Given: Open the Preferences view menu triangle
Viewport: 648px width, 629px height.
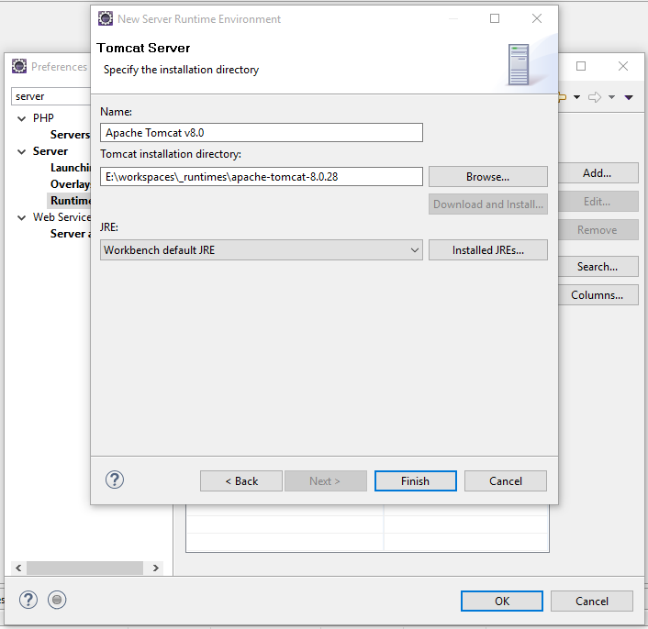Looking at the screenshot, I should [629, 98].
